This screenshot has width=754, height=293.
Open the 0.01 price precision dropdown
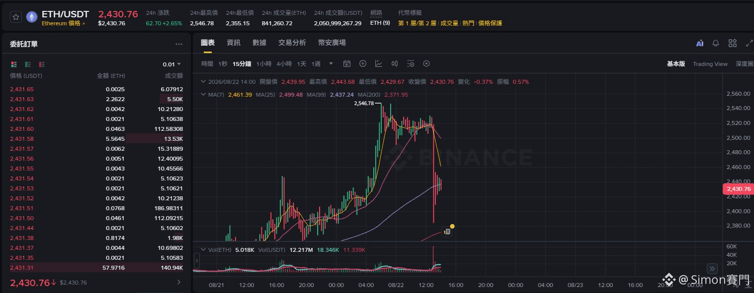tap(172, 64)
